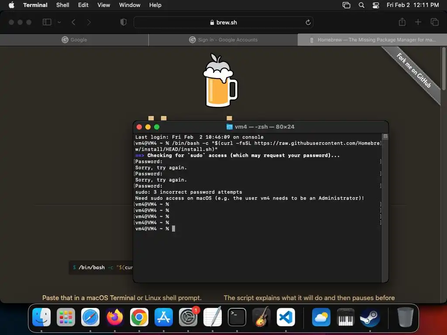Open GarageBand from the Dock
Screen dimensions: 447x335
click(x=261, y=317)
